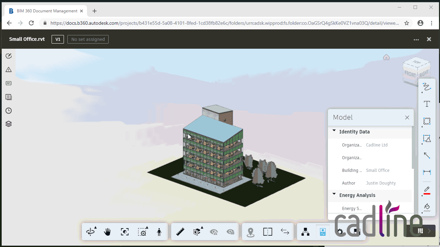Click the Small Office building name value
The width and height of the screenshot is (440, 247).
(378, 170)
